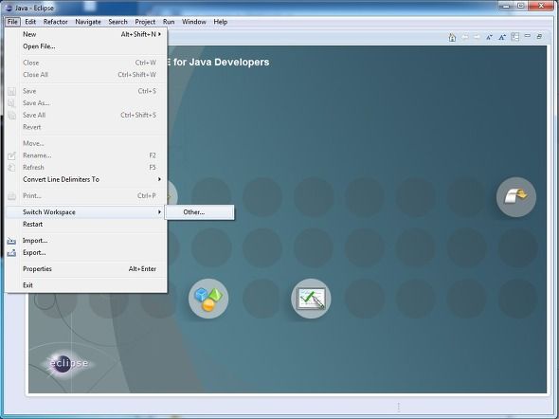The image size is (559, 419).
Task: Click the Eclipse logo on welcome page
Action: click(x=67, y=363)
